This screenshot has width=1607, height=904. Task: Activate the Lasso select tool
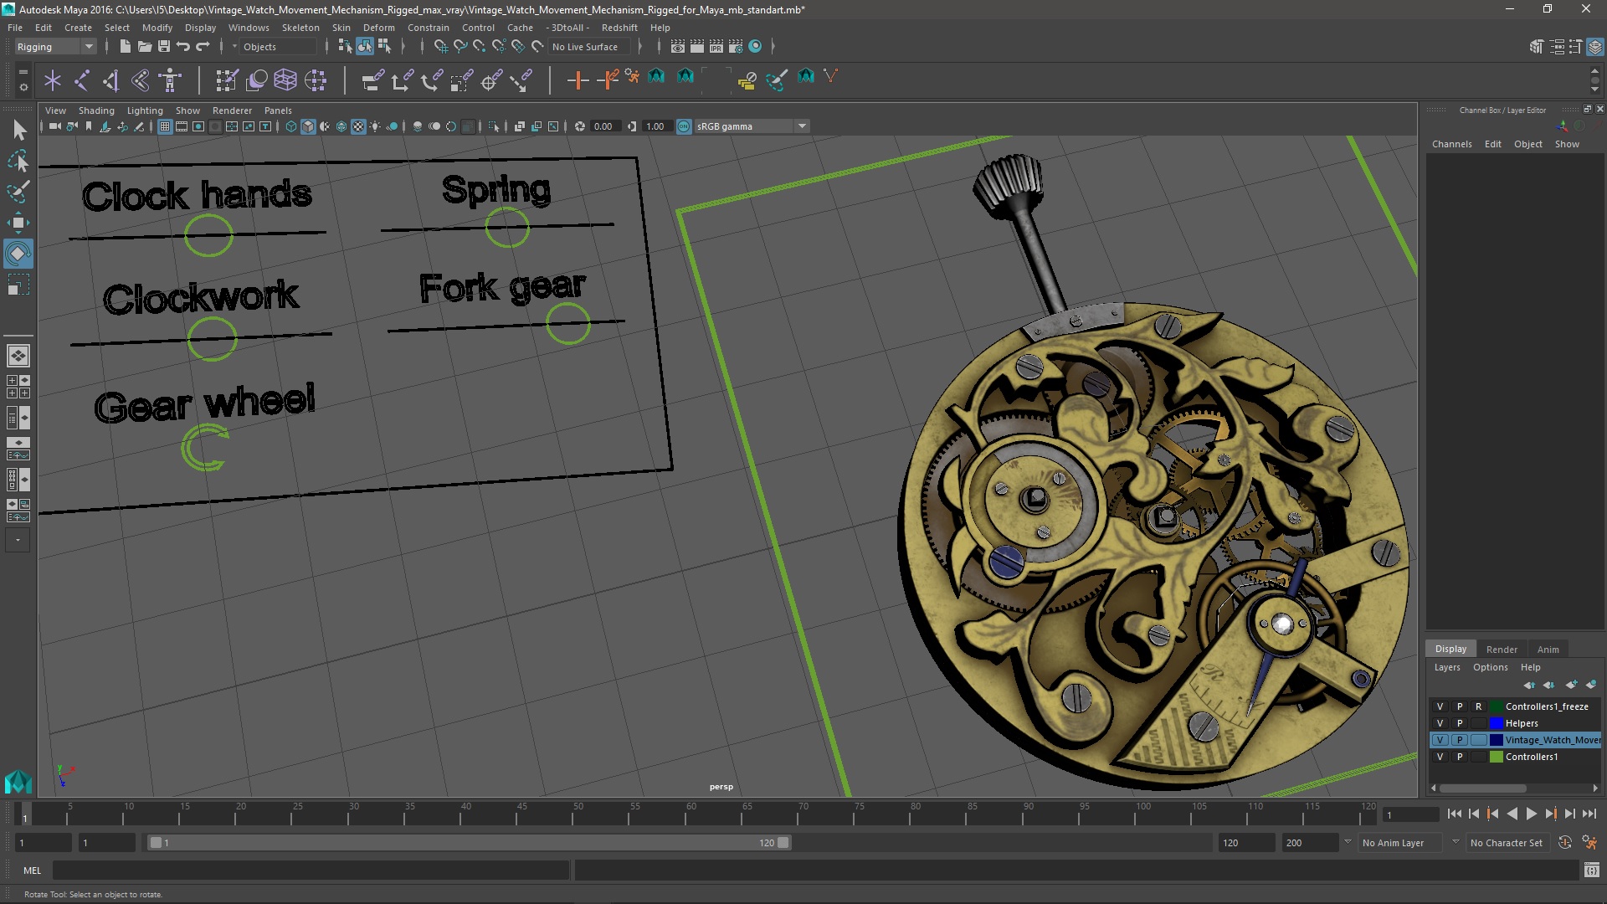pyautogui.click(x=18, y=161)
